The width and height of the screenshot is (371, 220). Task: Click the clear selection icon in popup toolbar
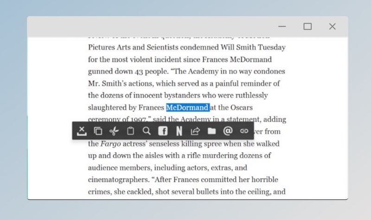click(x=82, y=131)
